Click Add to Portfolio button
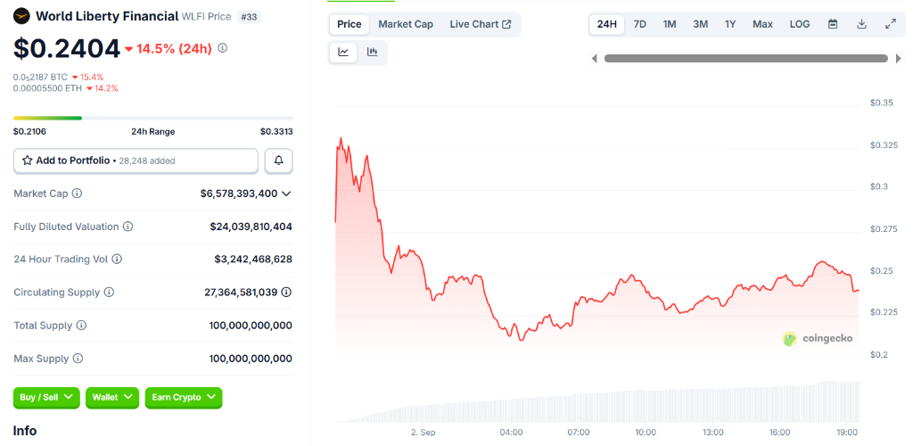 tap(136, 161)
